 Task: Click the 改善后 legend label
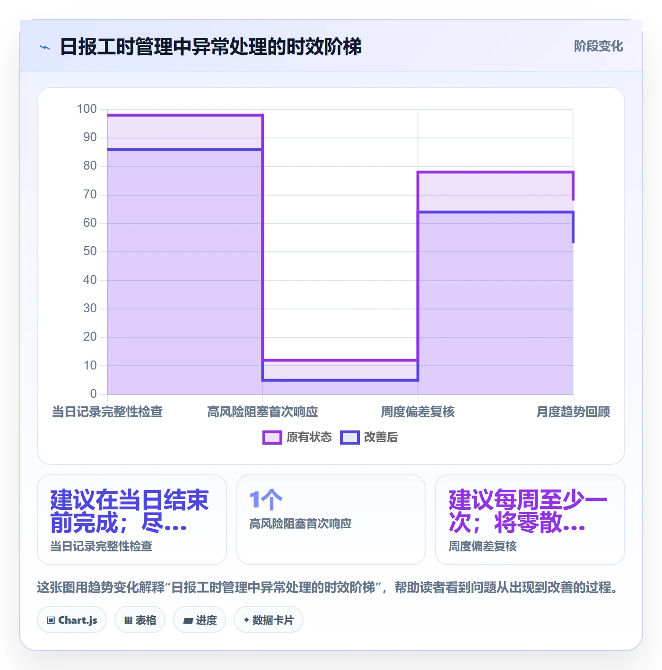click(x=381, y=438)
